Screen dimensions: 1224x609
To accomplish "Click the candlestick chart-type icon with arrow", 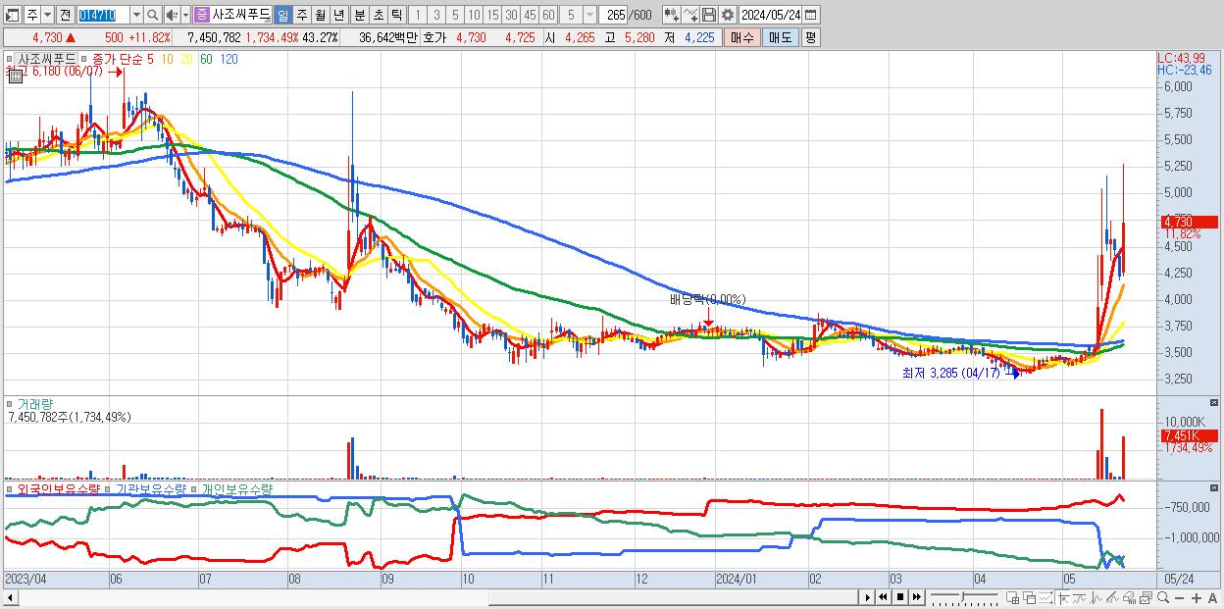I will point(671,15).
